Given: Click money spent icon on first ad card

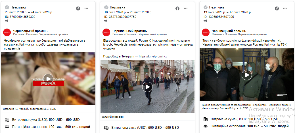Looking at the screenshot, I should point(7,120).
